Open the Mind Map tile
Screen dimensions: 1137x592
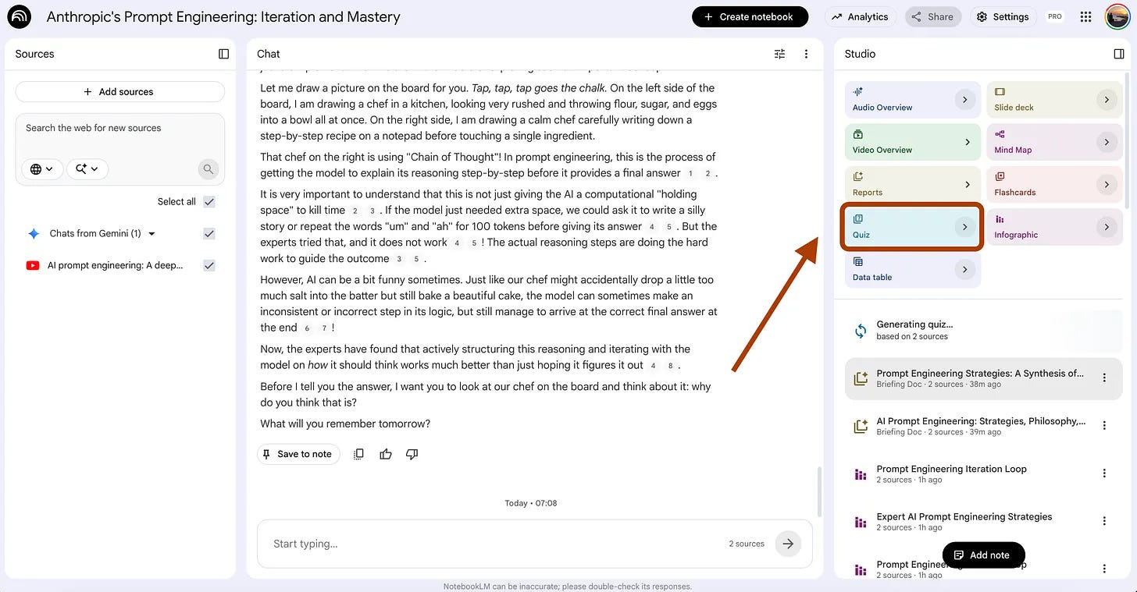point(1054,142)
